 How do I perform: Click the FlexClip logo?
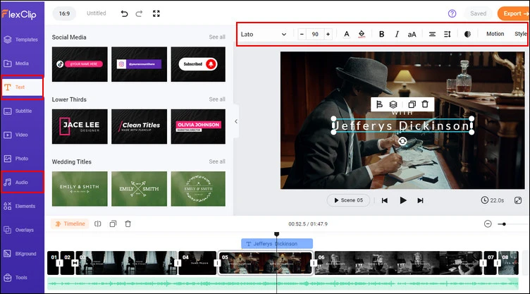tap(19, 14)
